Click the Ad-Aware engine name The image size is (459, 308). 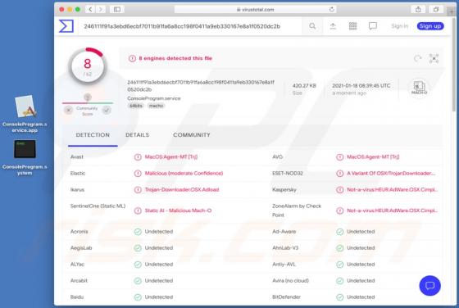point(284,231)
